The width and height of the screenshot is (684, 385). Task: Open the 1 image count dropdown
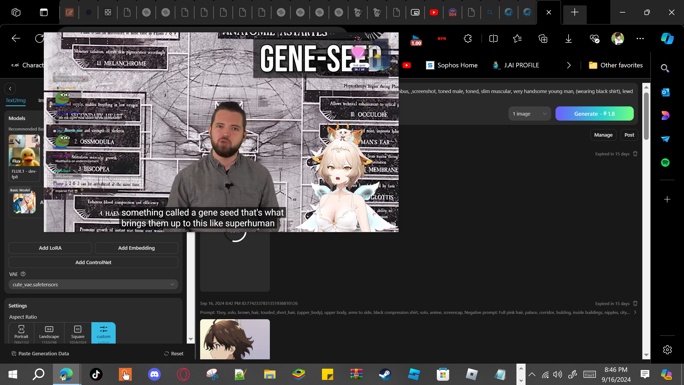530,114
